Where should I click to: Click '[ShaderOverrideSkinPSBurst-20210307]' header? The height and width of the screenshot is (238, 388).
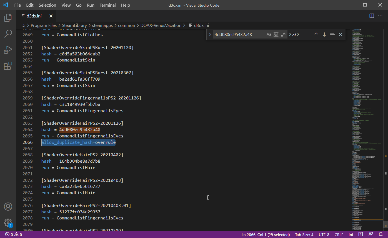point(87,73)
